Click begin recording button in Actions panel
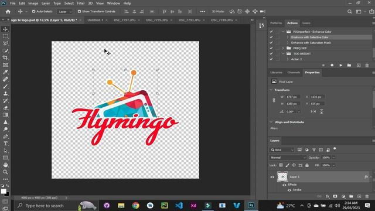The height and width of the screenshot is (211, 375). tap(332, 65)
